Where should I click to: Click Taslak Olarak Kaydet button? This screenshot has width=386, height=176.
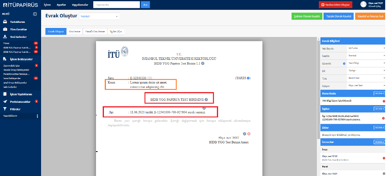click(x=339, y=16)
